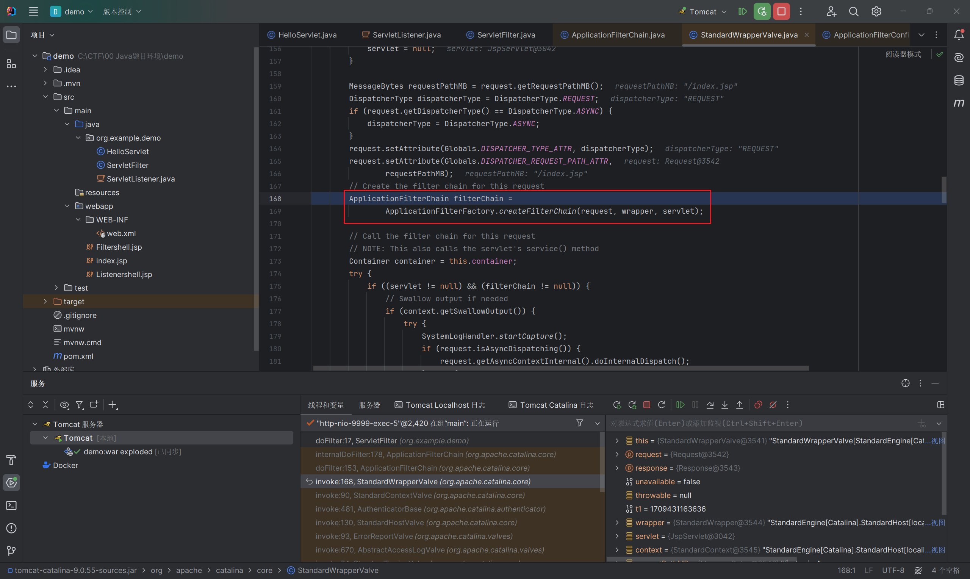
Task: Open Code With Me user icon
Action: pyautogui.click(x=831, y=11)
